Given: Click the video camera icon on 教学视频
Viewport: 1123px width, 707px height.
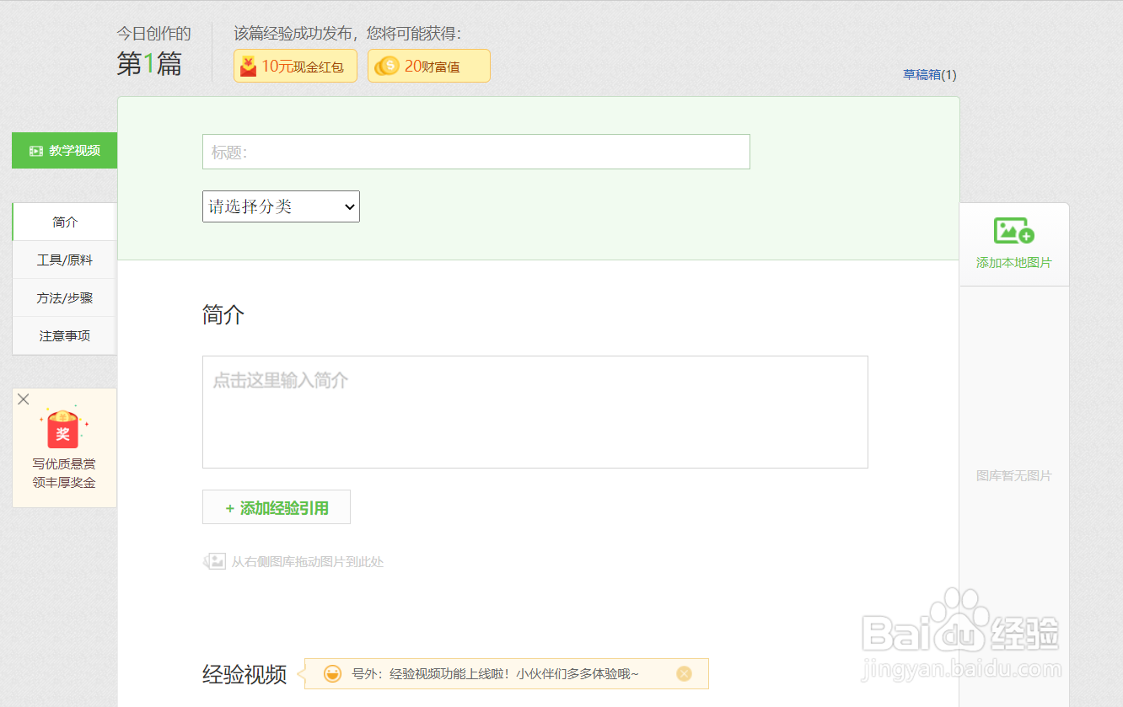Looking at the screenshot, I should [x=35, y=150].
